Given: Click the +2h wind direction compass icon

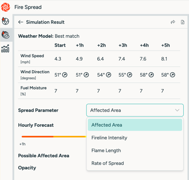Looking at the screenshot, I should [x=108, y=75].
